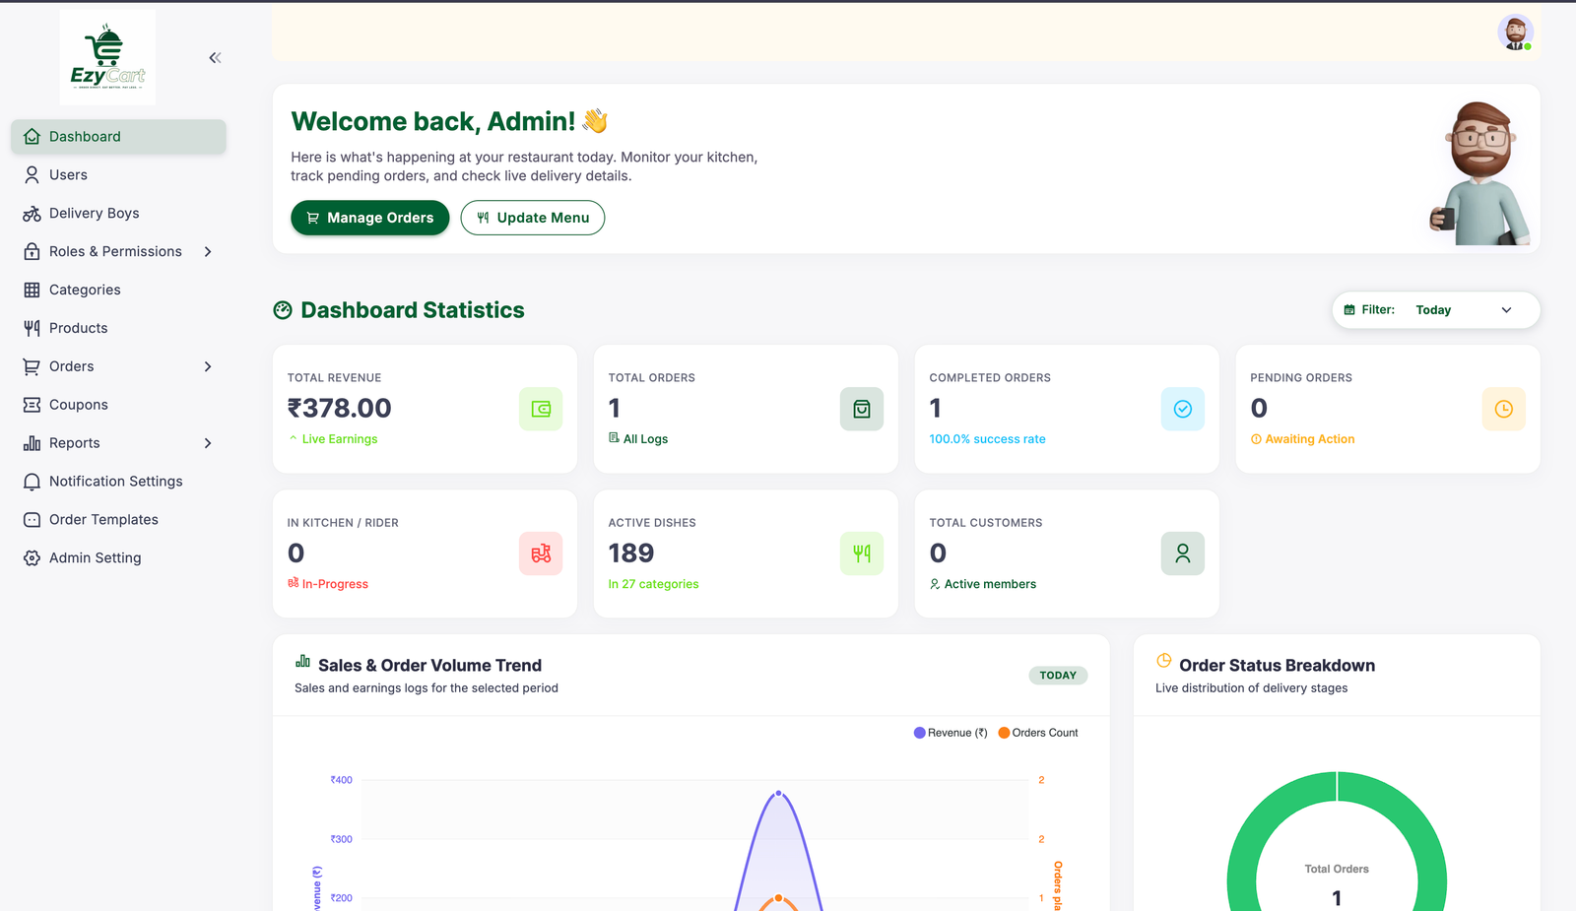Image resolution: width=1576 pixels, height=911 pixels.
Task: Click the Total Customers person icon
Action: tap(1183, 553)
